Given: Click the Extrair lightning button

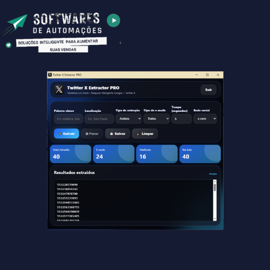Looking at the screenshot, I should click(66, 133).
